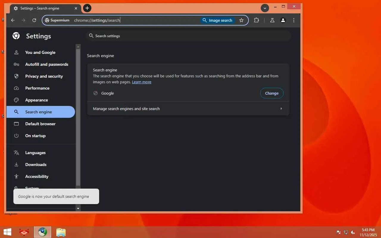Click the sidebar scrollbar up arrow
This screenshot has width=381, height=238.
[78, 47]
